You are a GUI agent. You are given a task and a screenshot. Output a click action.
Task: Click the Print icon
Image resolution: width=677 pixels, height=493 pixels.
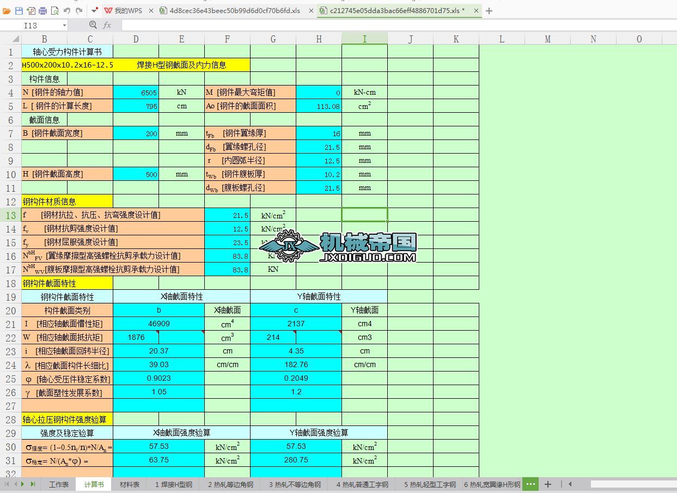tap(42, 10)
